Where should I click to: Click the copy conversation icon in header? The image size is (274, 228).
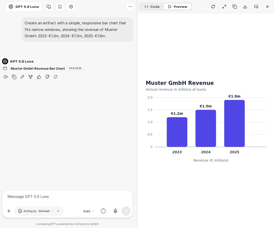[49, 7]
